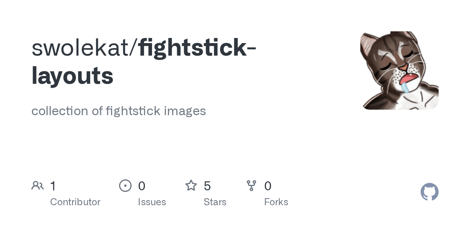Click the fork icon beside Forks count

(251, 186)
